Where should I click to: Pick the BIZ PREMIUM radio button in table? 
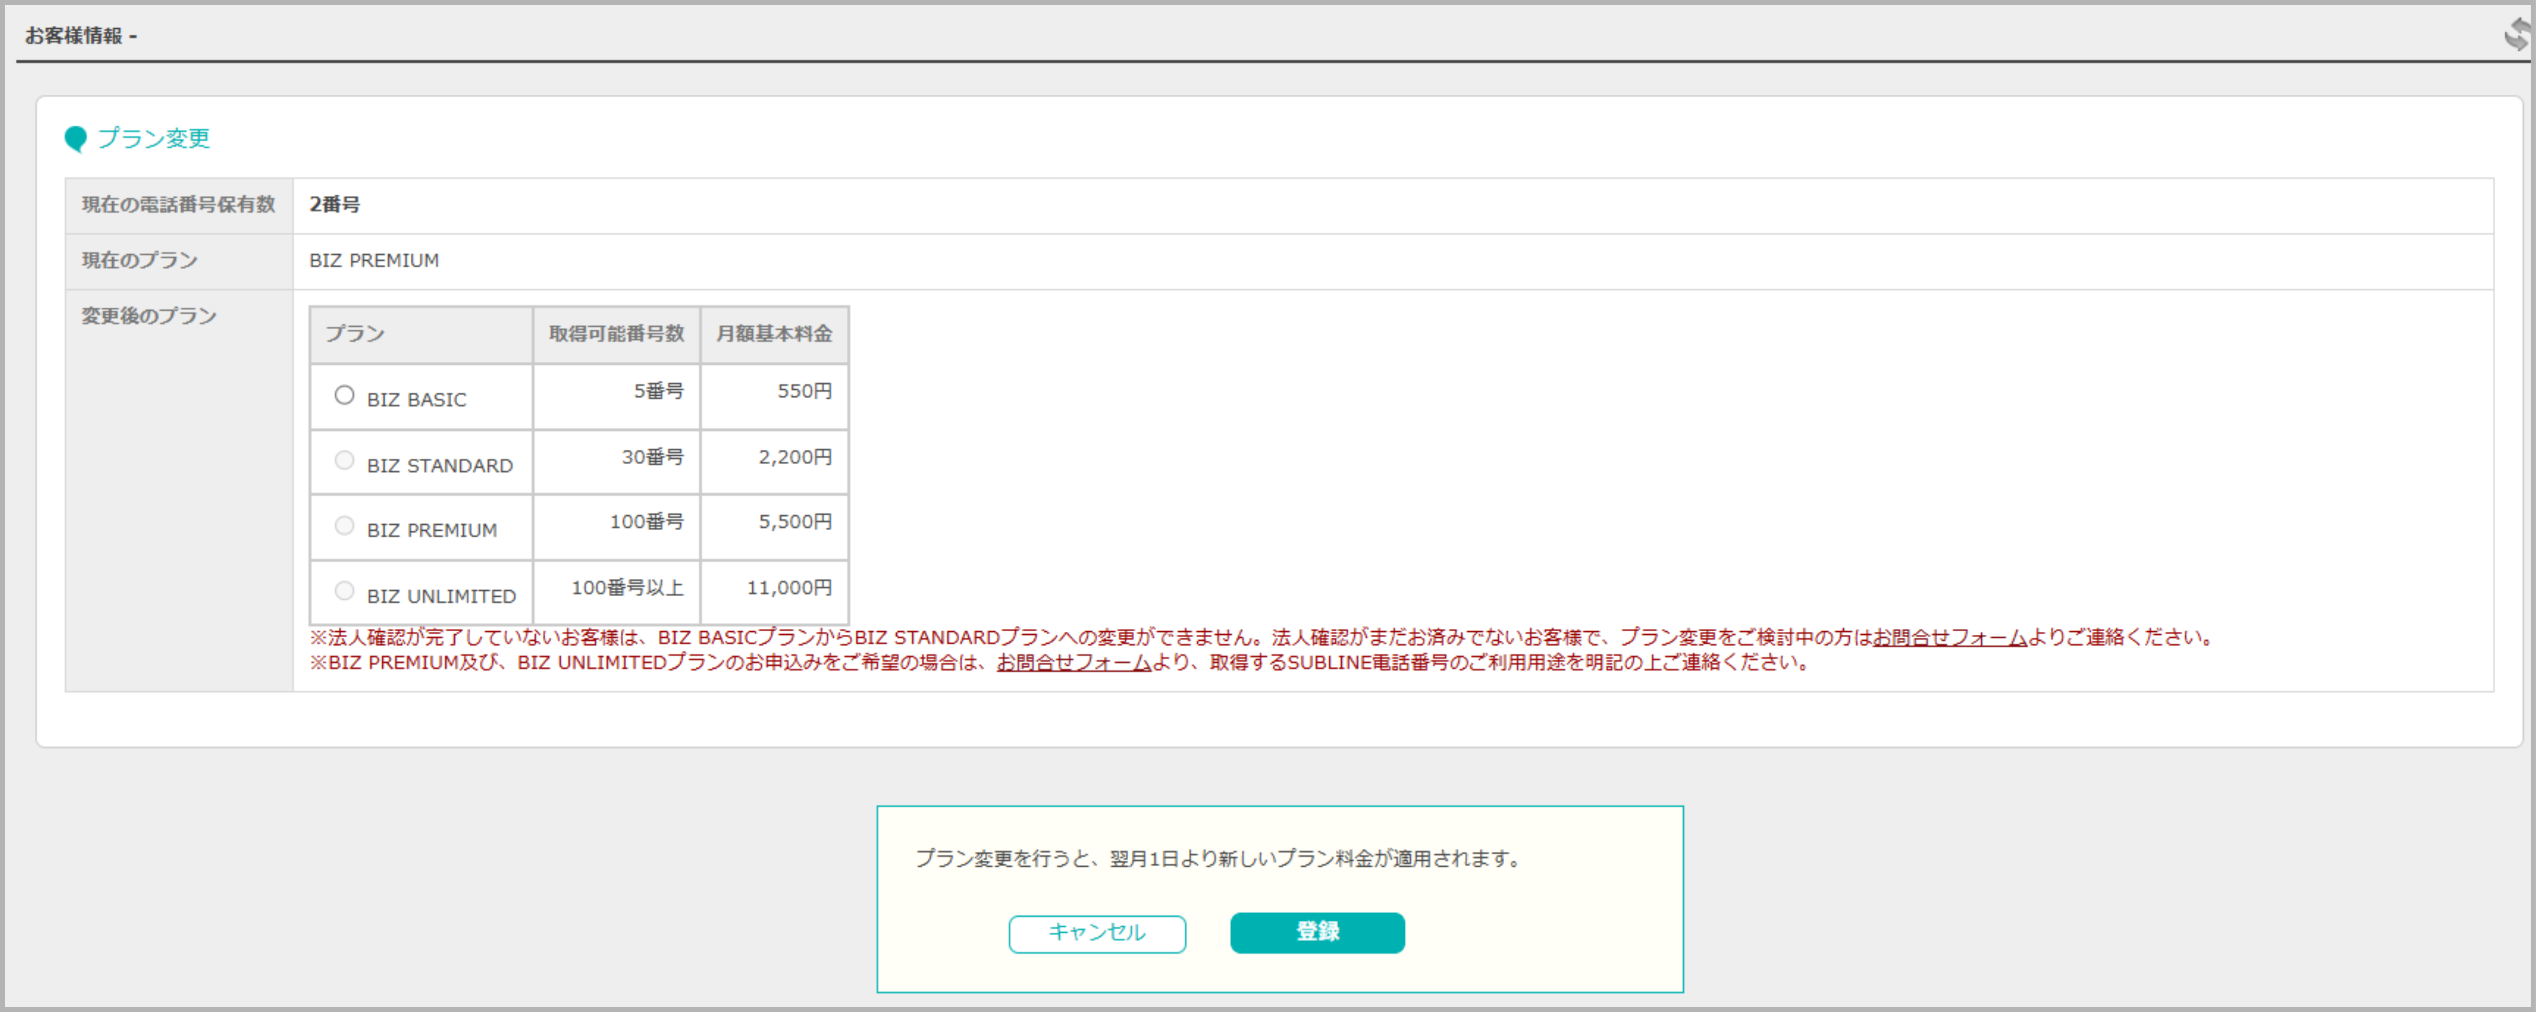pos(344,526)
